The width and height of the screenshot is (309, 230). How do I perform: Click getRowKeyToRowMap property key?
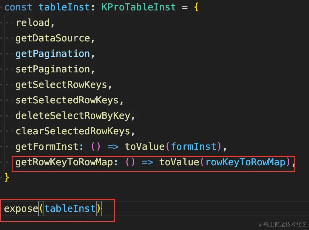tap(64, 162)
